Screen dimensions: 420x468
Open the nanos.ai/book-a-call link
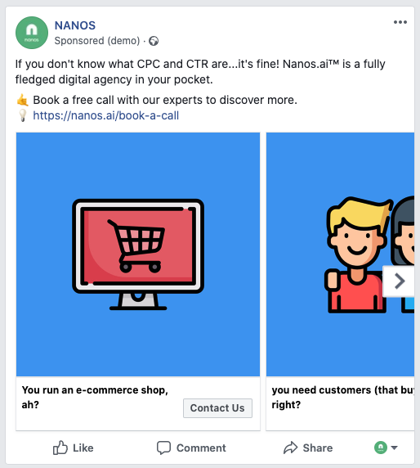point(106,115)
